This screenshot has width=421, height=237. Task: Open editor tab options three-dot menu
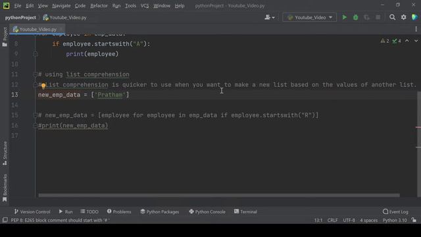tap(416, 29)
